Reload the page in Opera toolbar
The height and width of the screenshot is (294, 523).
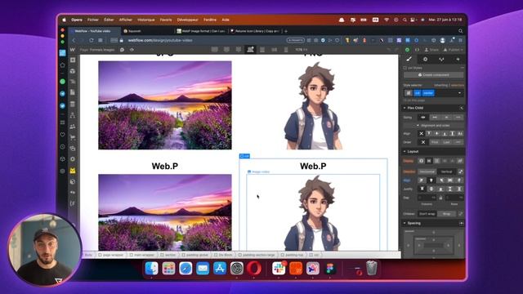tap(91, 40)
